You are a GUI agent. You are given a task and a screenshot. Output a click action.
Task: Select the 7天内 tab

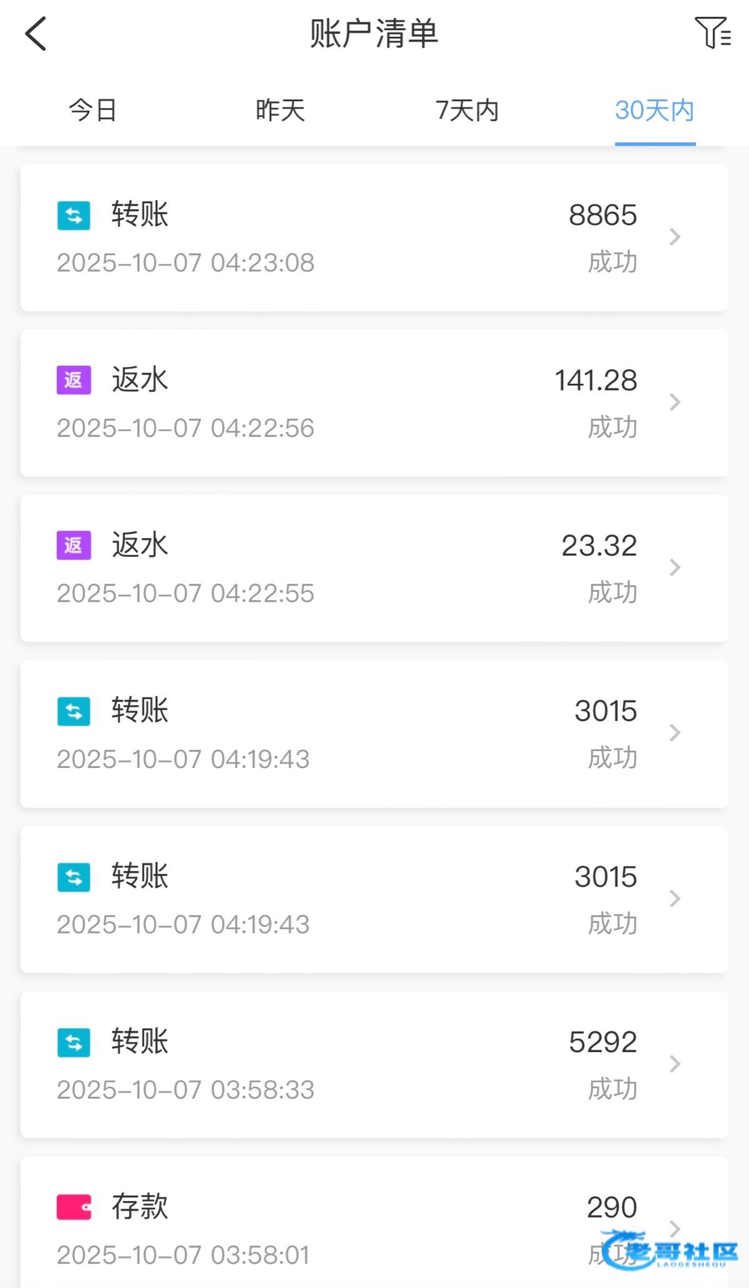(468, 111)
